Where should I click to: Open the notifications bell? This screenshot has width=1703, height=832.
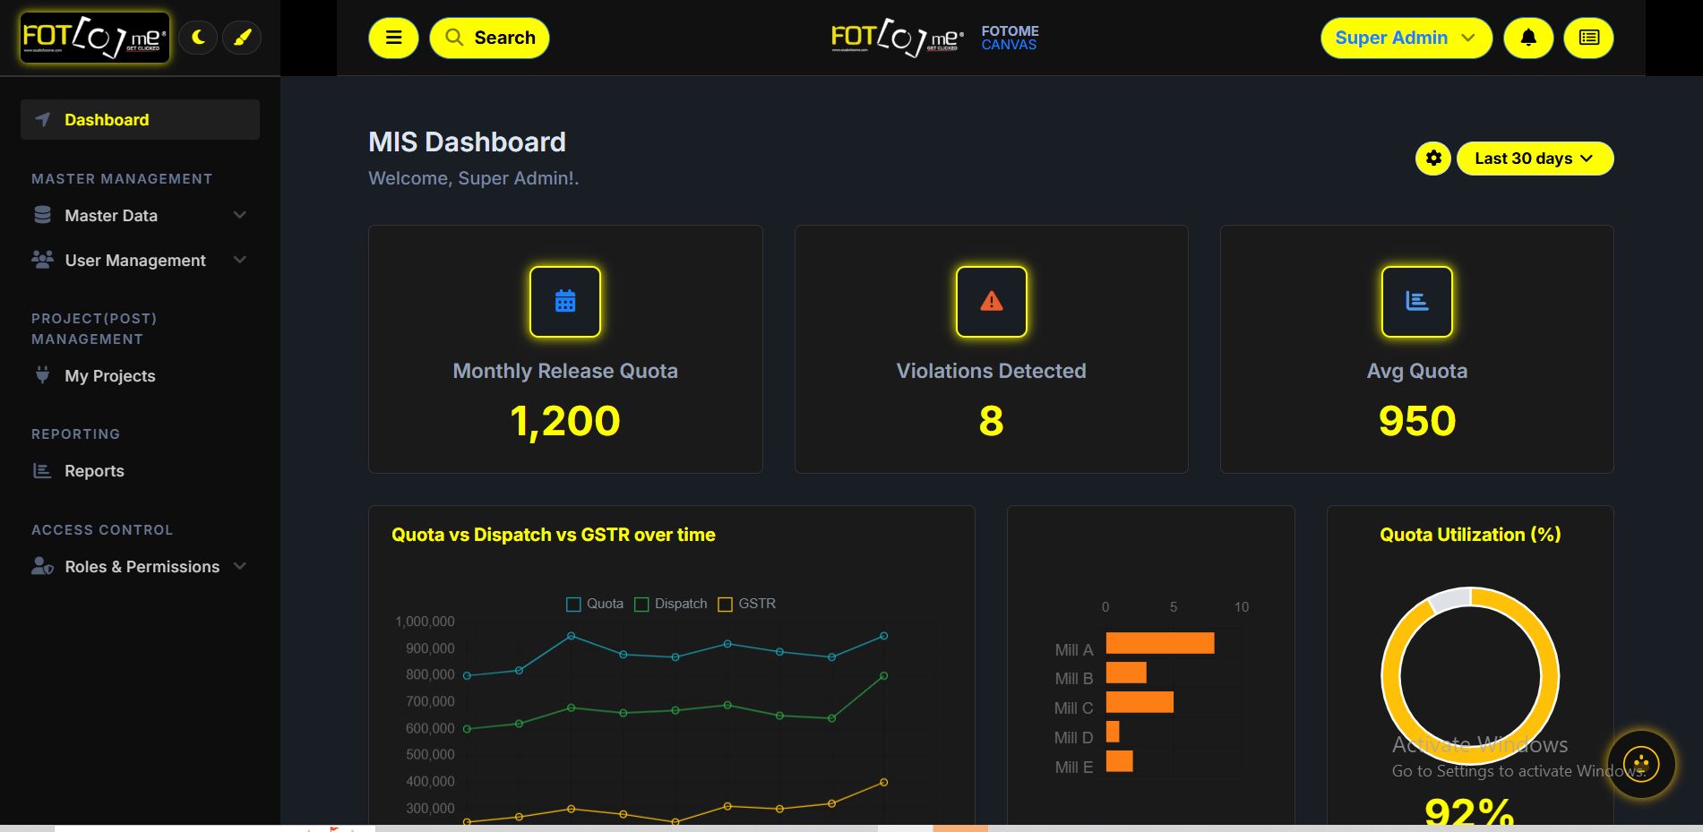tap(1528, 38)
